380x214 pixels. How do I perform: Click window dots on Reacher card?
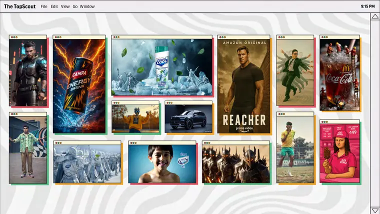222,37
